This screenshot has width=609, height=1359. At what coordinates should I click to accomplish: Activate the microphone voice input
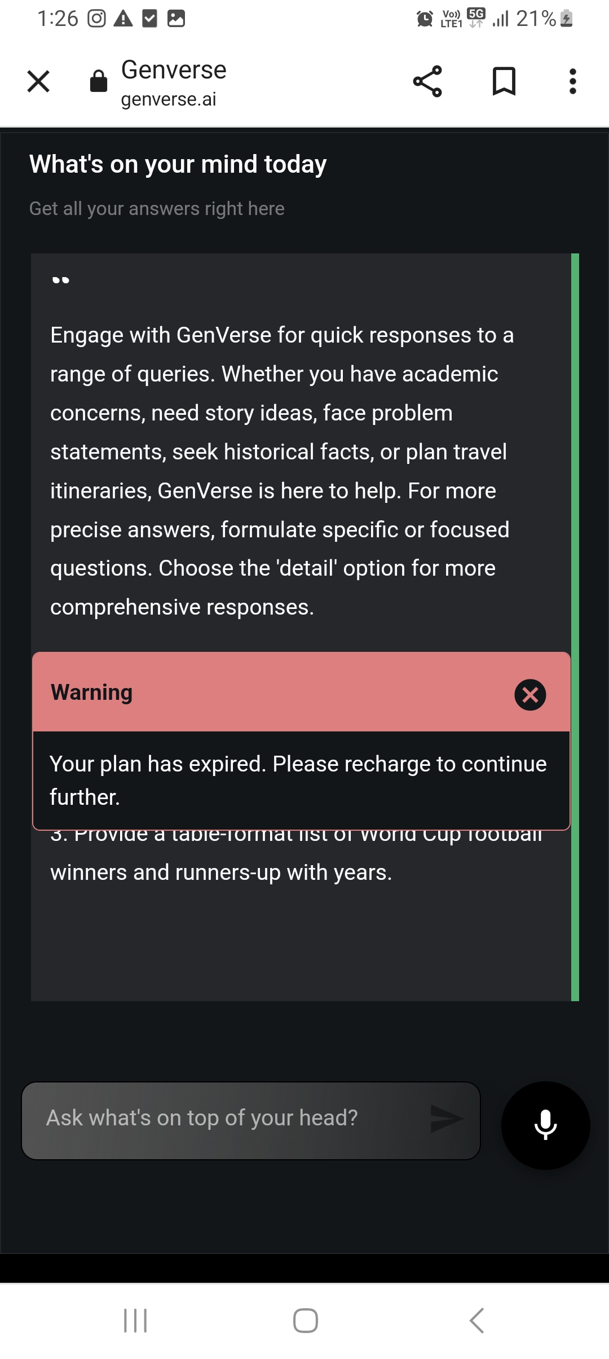coord(545,1125)
